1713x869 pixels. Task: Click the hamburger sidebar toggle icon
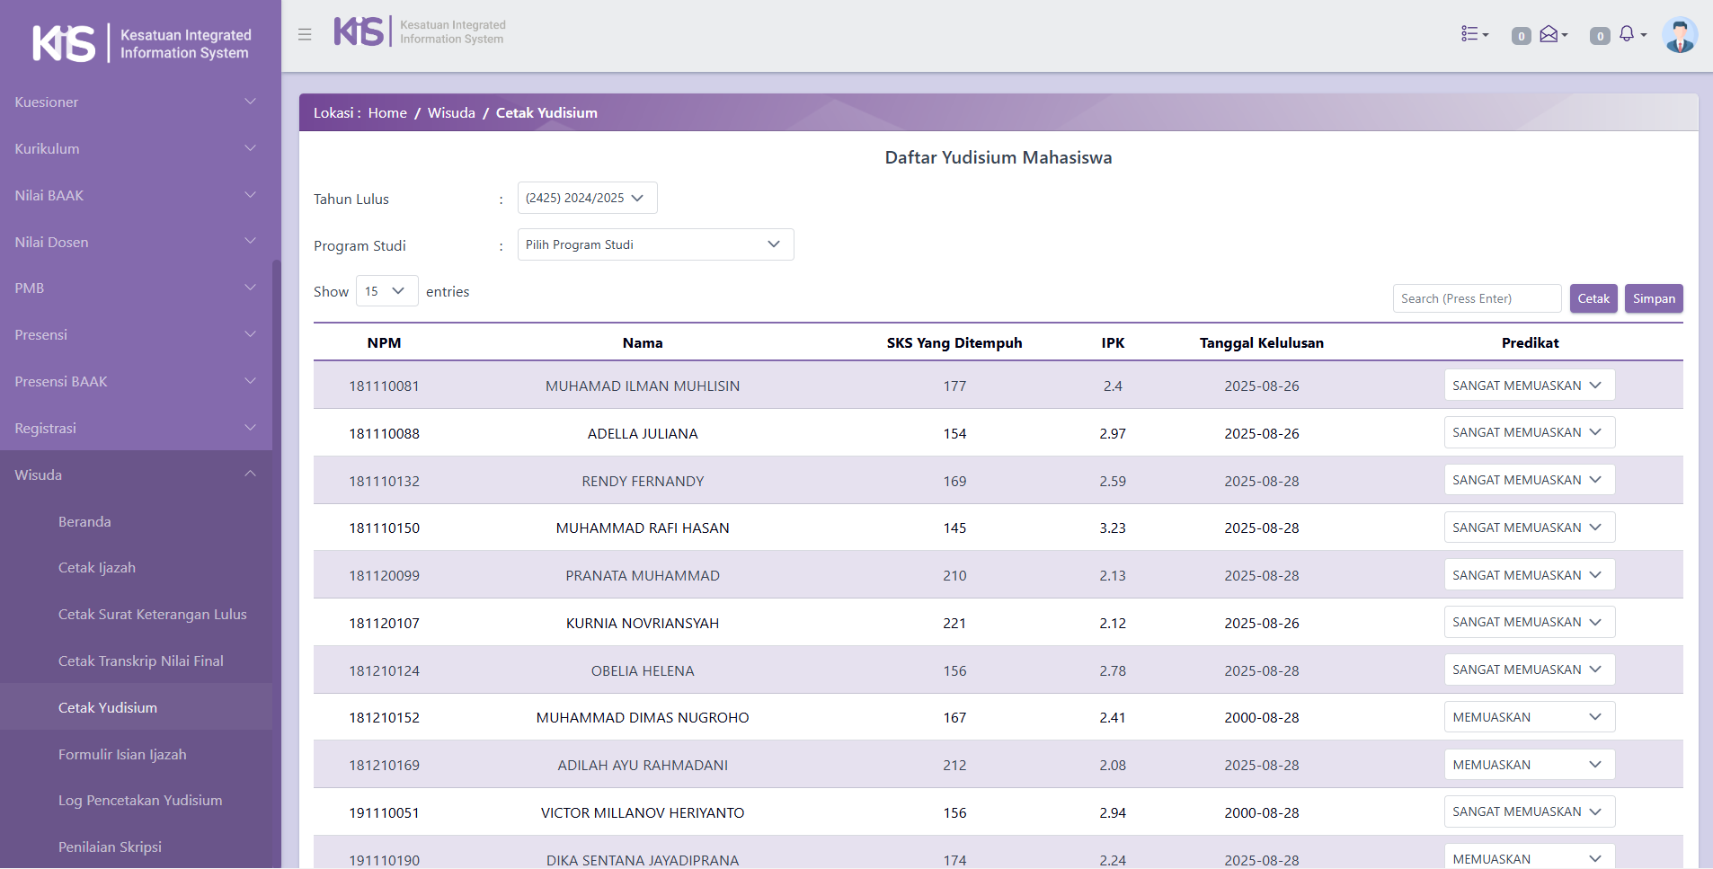point(305,34)
